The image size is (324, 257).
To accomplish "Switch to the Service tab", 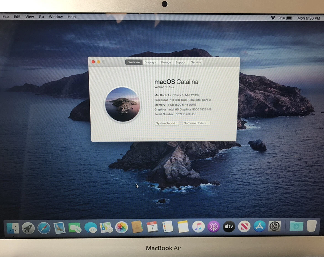I will (196, 62).
